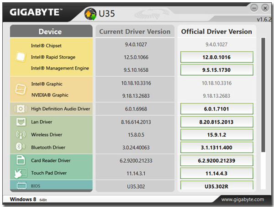Install Touch Pad Driver 11.14.4.3

pyautogui.click(x=216, y=173)
